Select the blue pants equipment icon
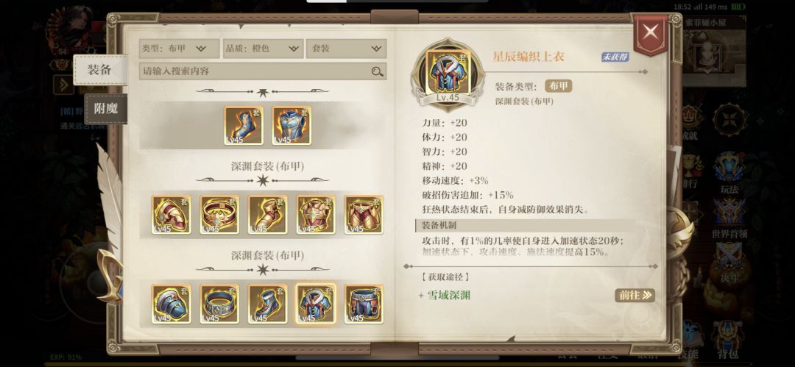The image size is (795, 367). coord(364,304)
